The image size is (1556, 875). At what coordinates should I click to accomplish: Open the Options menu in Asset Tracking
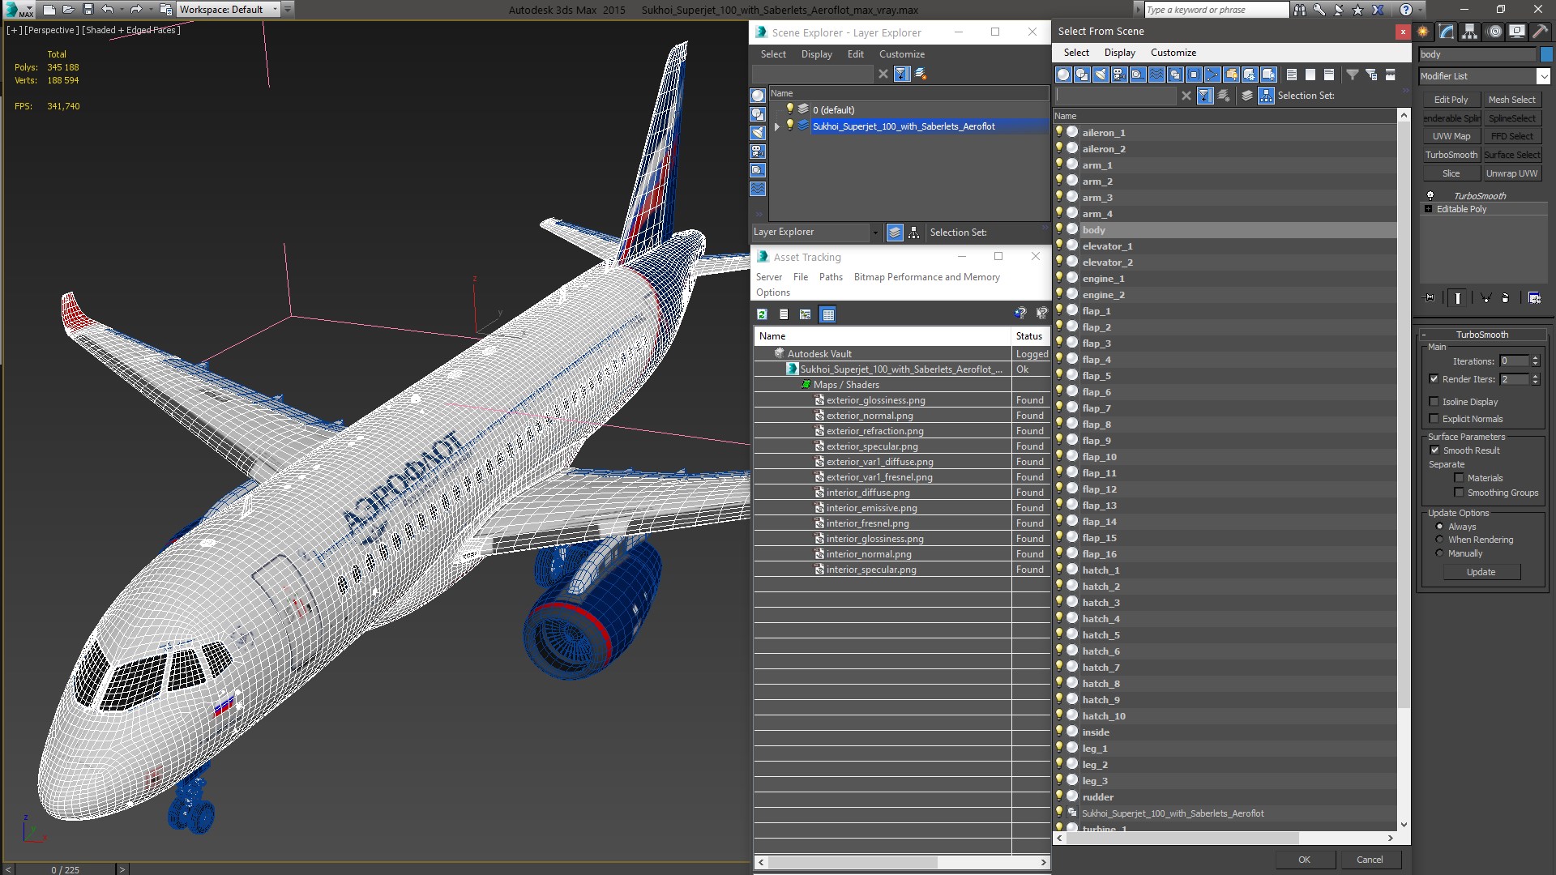[772, 292]
